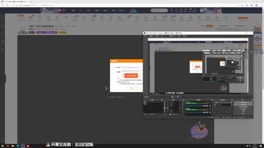Open the OBS 帮助(H) menu
The height and width of the screenshot is (148, 264).
point(185,36)
